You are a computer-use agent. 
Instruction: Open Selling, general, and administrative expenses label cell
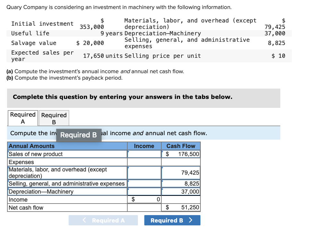[x=67, y=183]
